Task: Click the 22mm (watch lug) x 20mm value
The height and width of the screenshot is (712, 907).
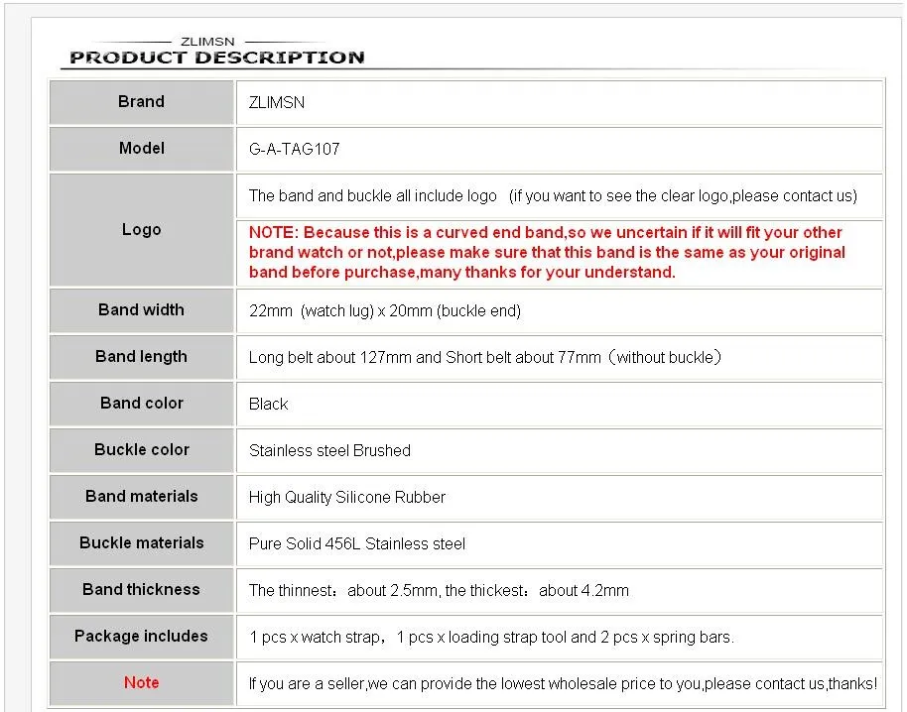Action: pyautogui.click(x=385, y=311)
